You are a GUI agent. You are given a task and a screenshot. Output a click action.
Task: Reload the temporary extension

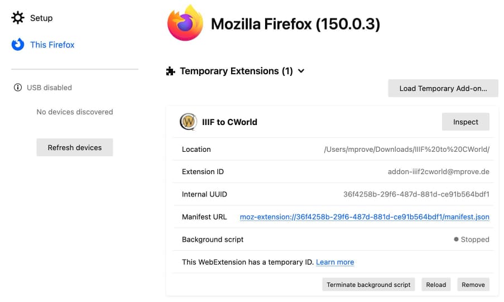[x=436, y=285]
